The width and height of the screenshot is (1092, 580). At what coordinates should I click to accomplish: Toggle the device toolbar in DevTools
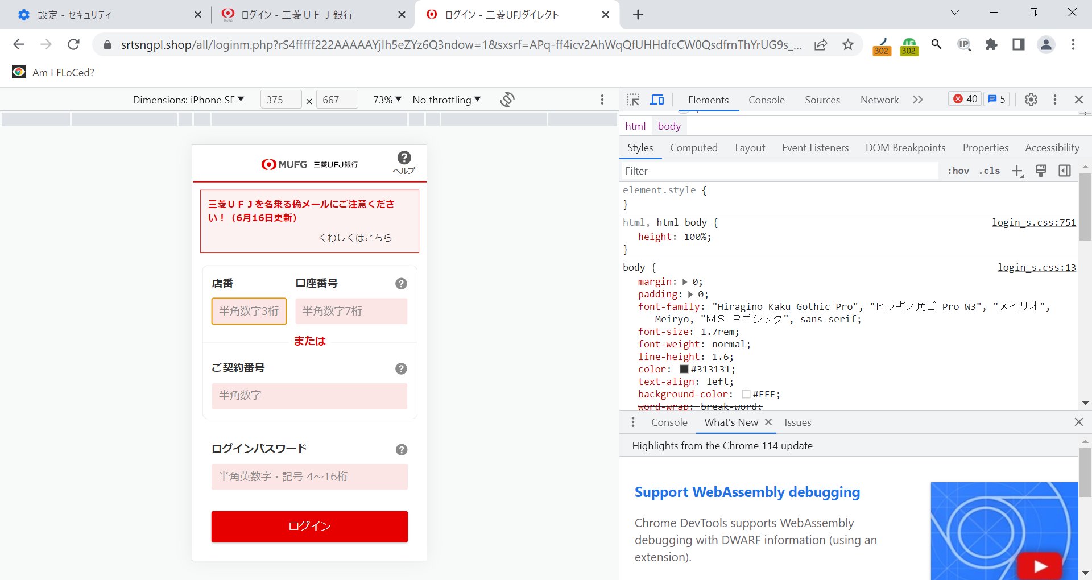657,100
